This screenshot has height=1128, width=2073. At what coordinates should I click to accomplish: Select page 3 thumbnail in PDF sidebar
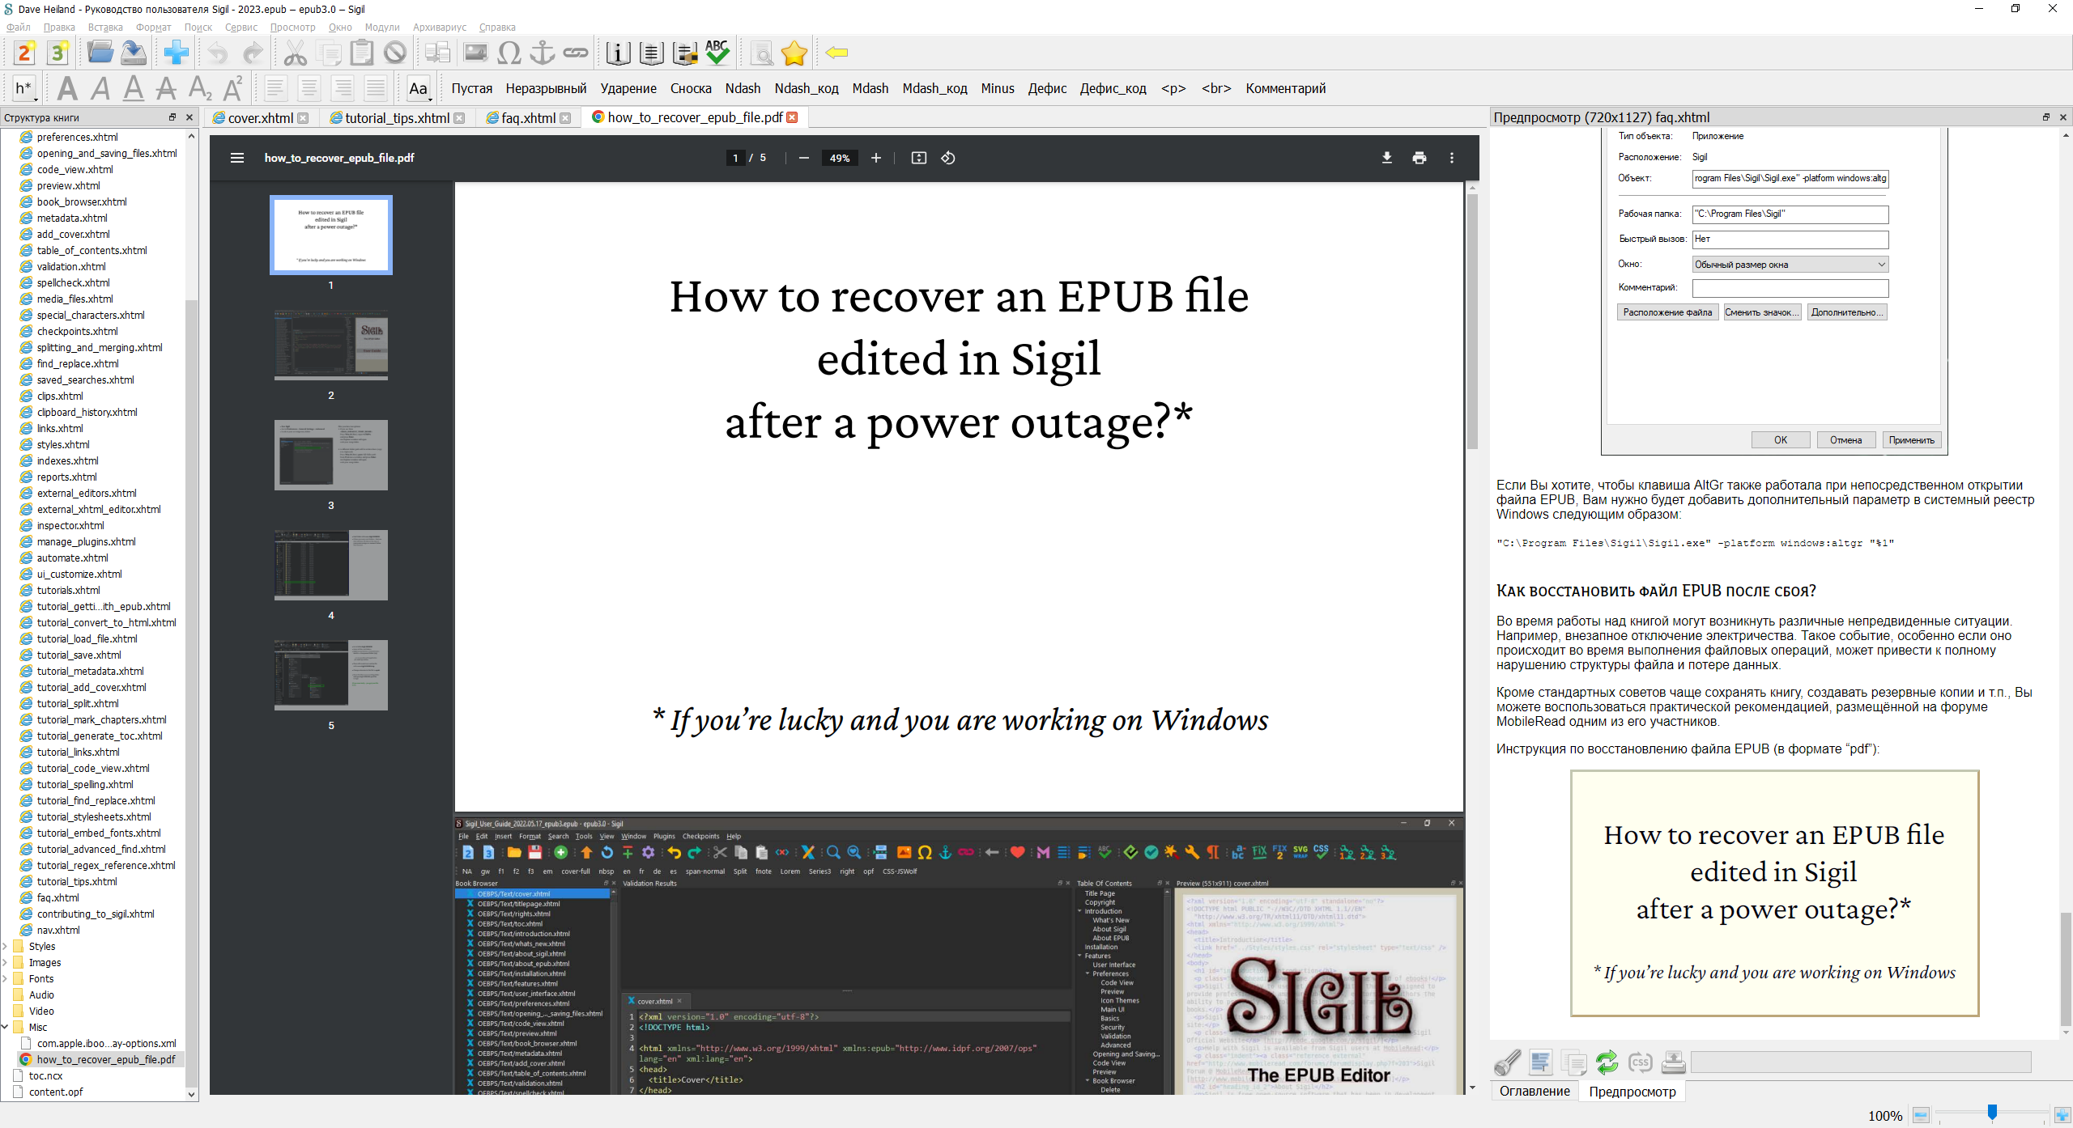coord(330,455)
